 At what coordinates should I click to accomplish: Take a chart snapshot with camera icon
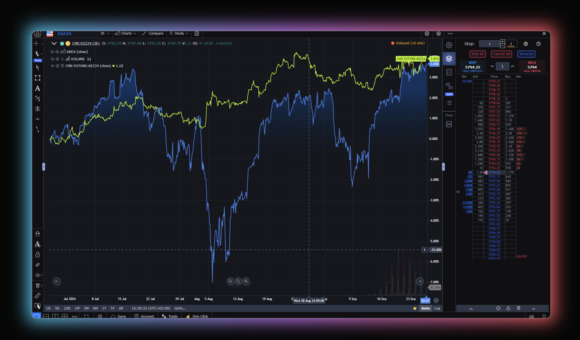(x=197, y=34)
